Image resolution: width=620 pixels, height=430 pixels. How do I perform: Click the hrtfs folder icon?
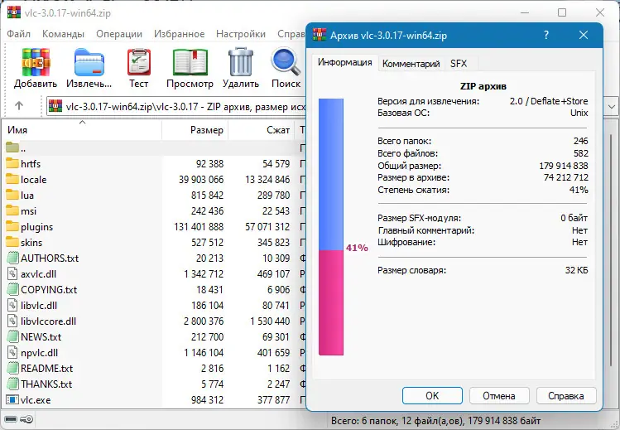coord(12,163)
